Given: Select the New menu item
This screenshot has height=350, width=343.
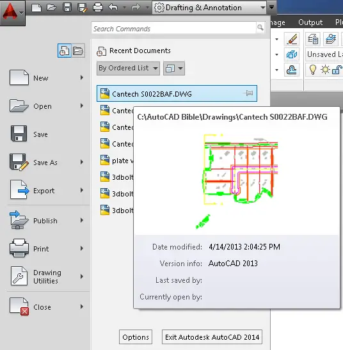Looking at the screenshot, I should [x=46, y=78].
